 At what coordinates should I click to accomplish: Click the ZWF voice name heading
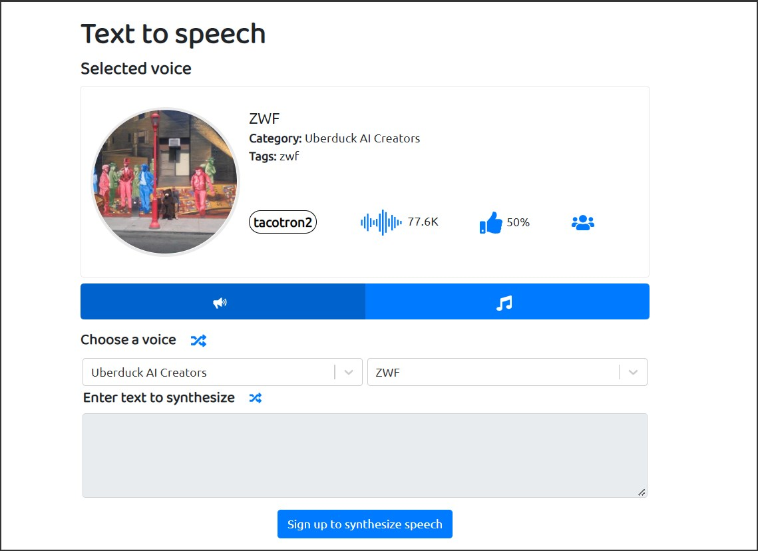[264, 119]
